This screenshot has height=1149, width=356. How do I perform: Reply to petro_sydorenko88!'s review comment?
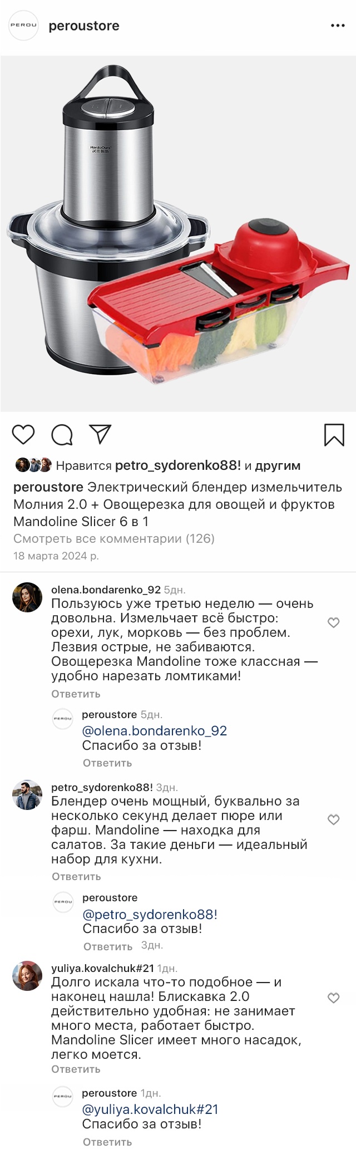pyautogui.click(x=76, y=876)
